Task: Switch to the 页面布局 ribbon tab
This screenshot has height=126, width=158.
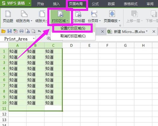Action: click(76, 4)
